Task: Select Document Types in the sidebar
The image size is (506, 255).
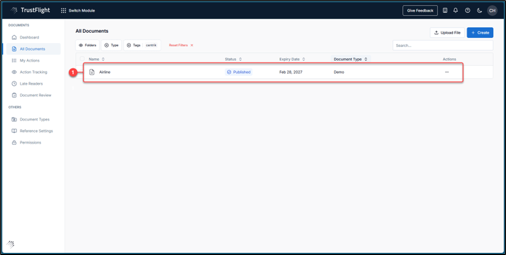Action: [x=34, y=119]
